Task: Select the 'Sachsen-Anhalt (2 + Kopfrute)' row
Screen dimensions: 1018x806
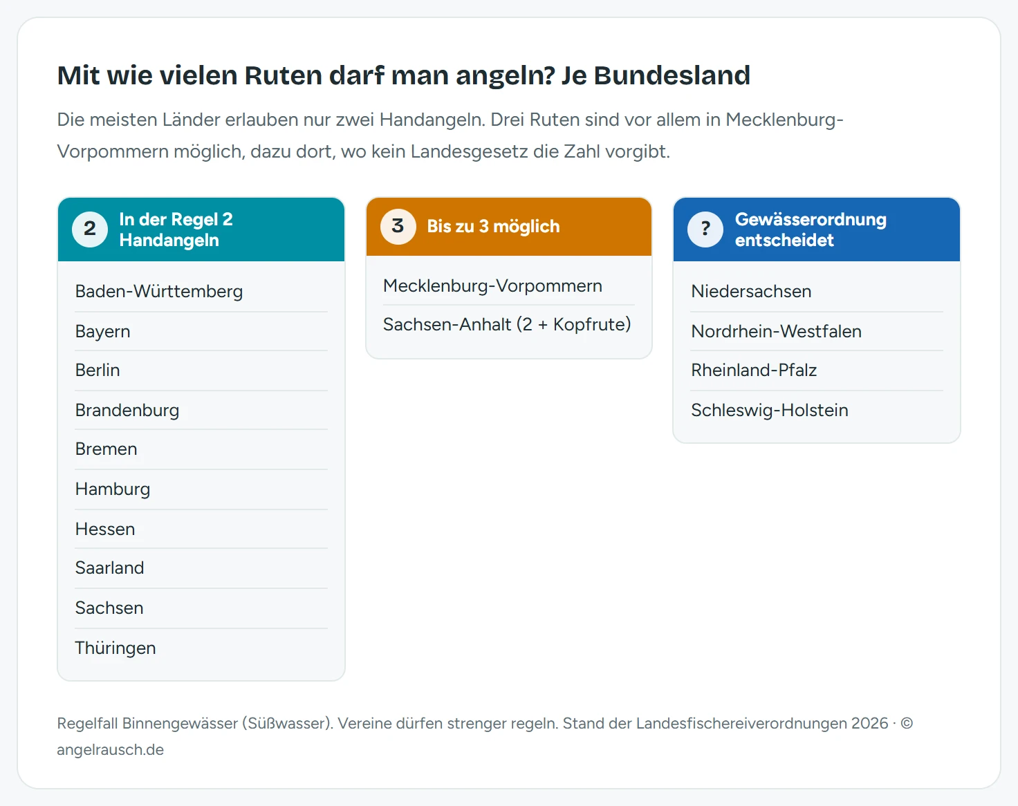Action: [x=509, y=325]
